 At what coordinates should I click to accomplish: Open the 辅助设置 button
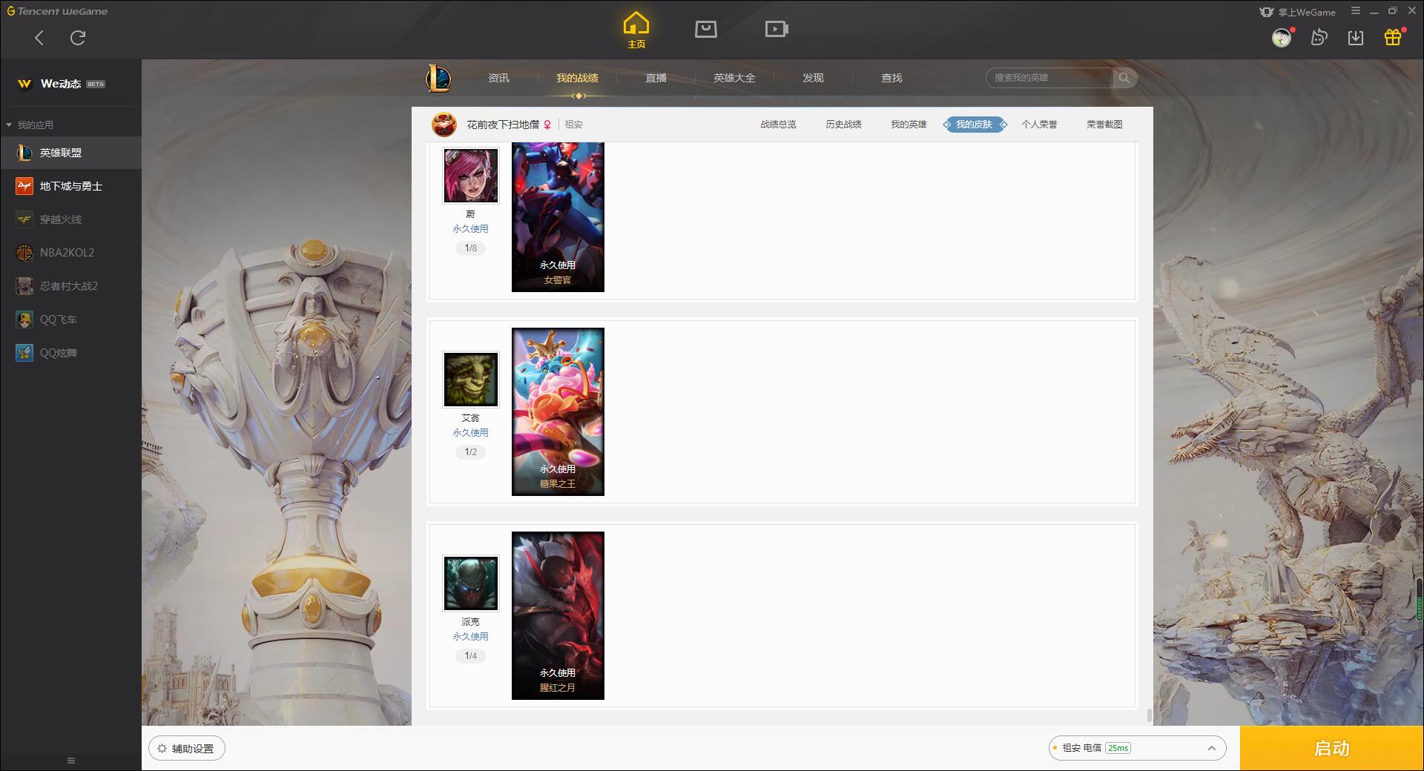(187, 749)
